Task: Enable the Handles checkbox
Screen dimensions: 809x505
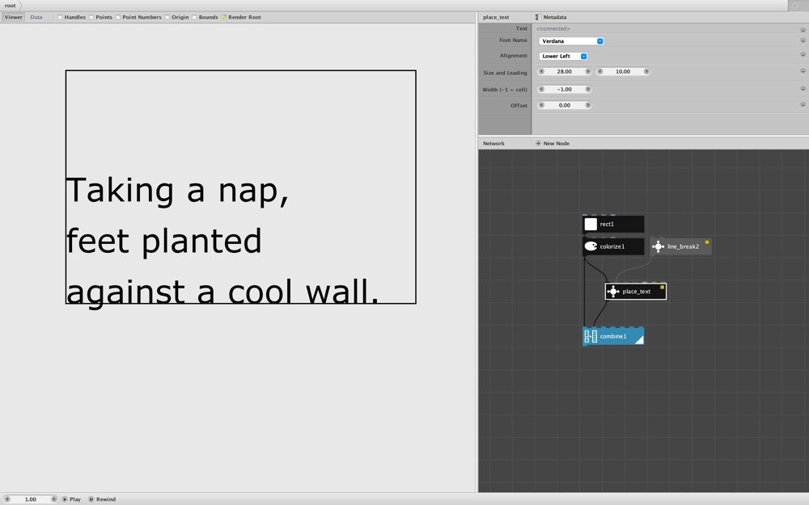Action: (x=60, y=17)
